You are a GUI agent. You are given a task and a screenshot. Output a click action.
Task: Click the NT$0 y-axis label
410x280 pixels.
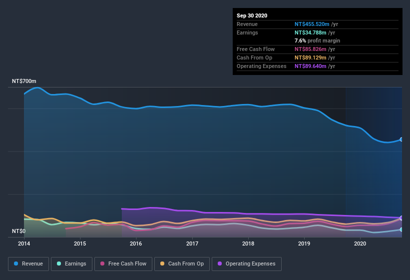click(x=18, y=231)
